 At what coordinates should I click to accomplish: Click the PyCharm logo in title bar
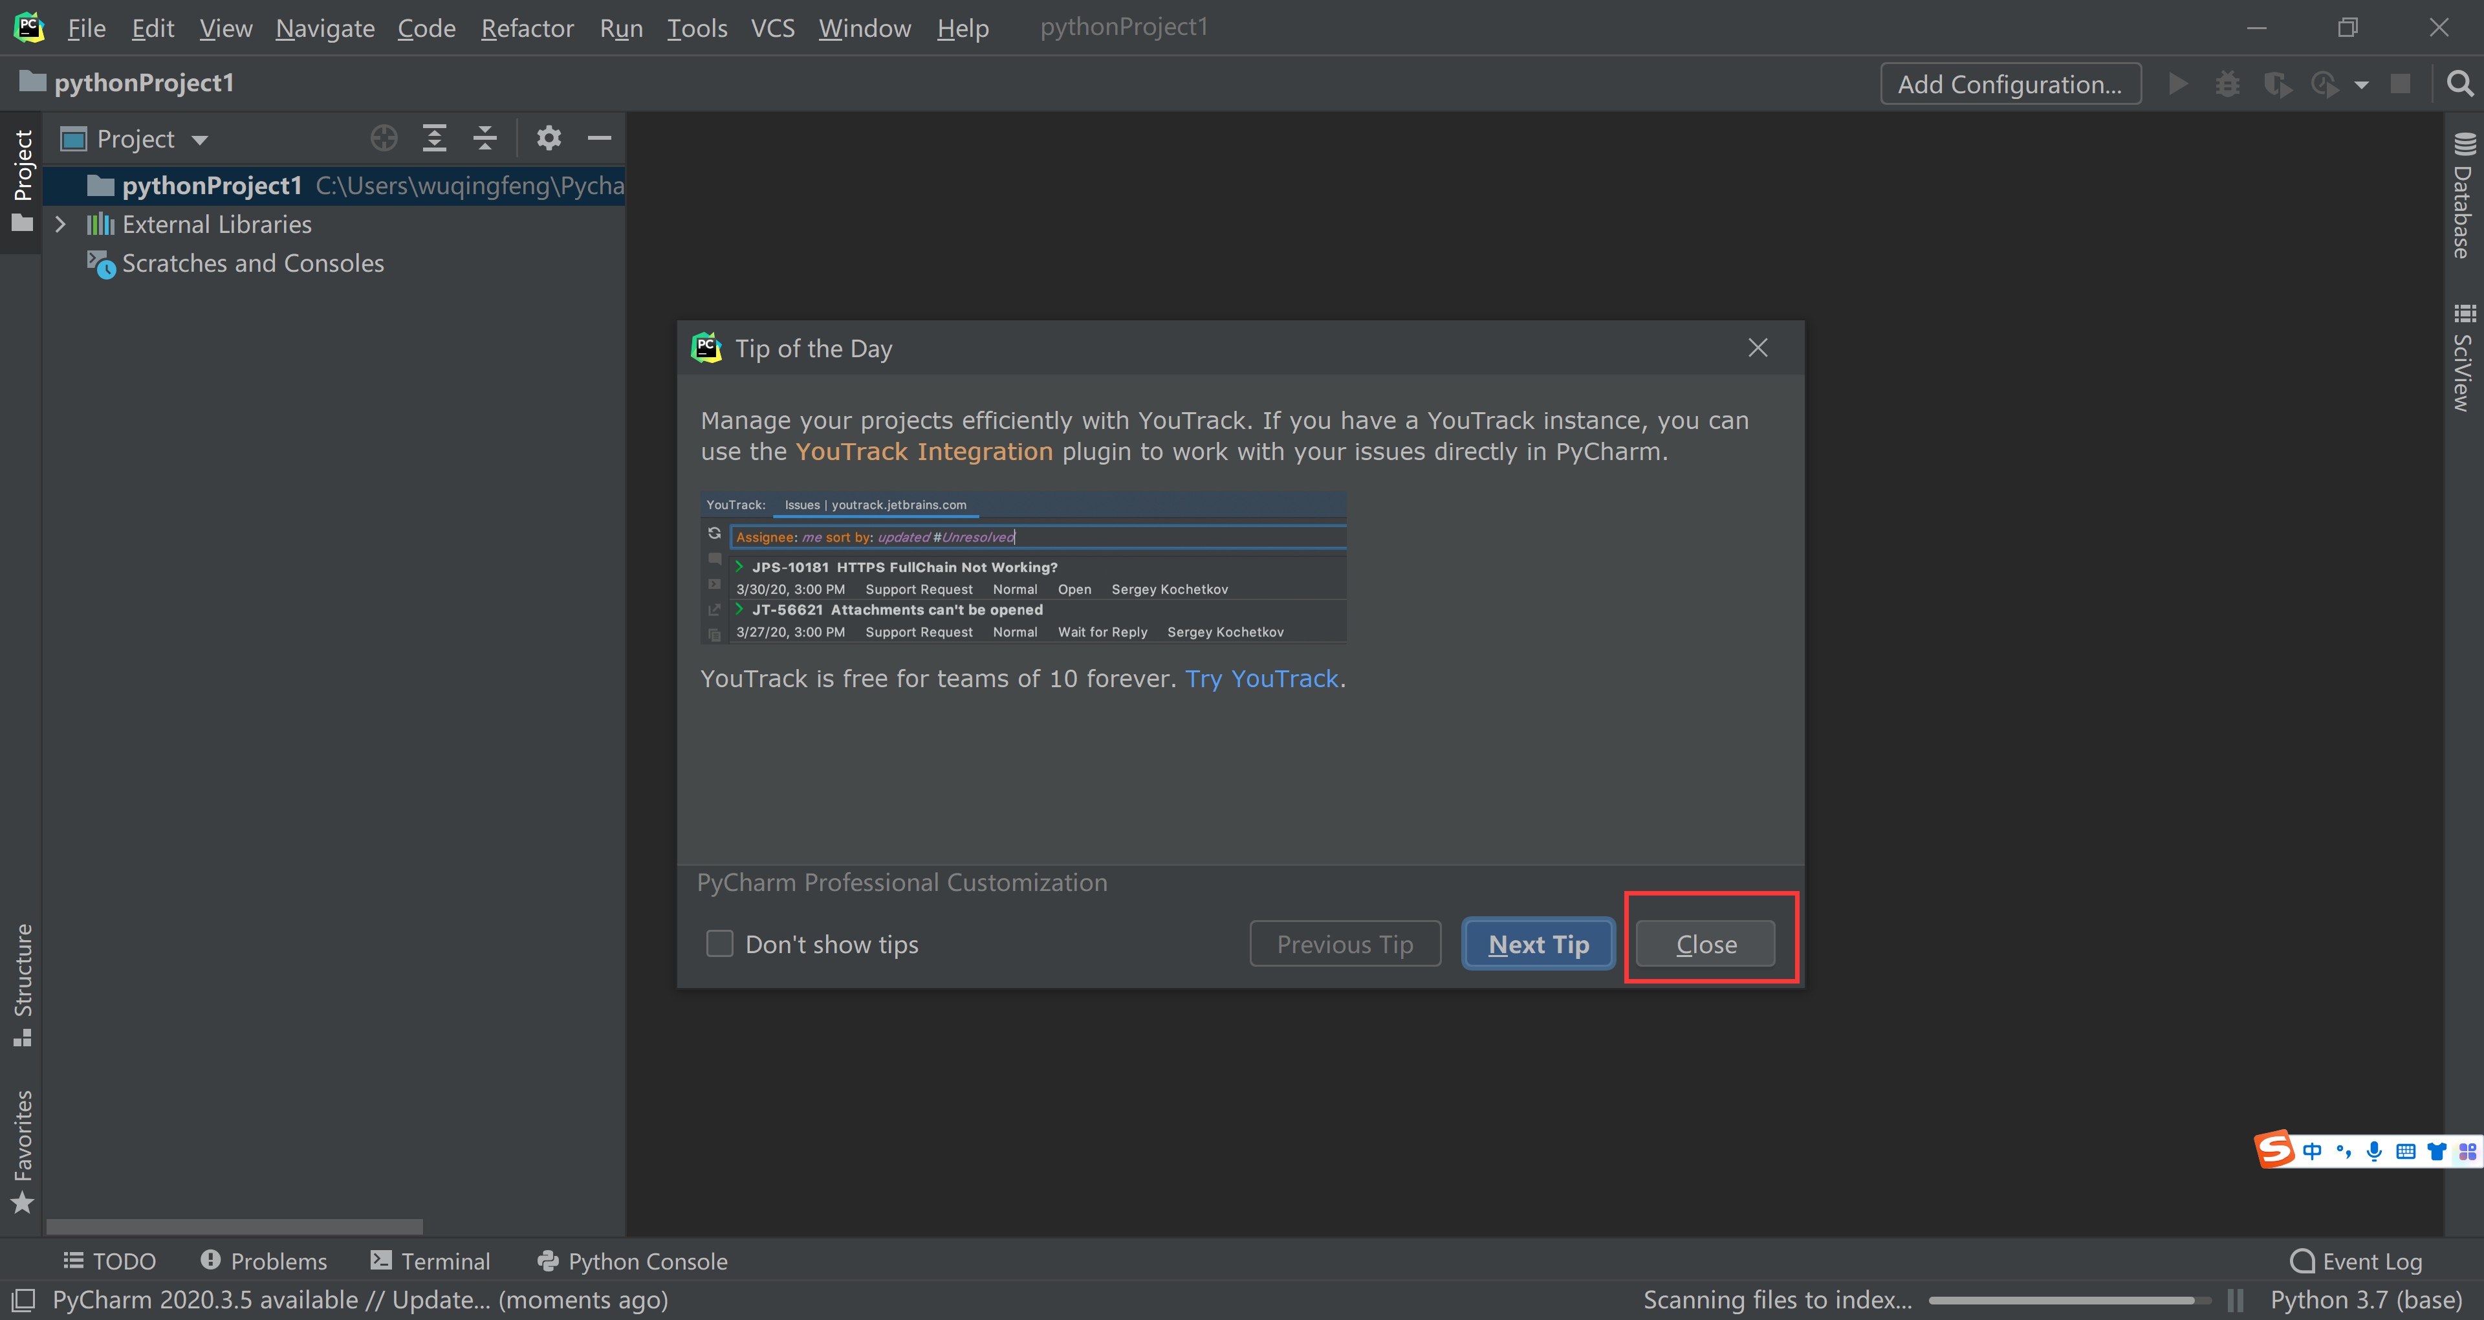[x=29, y=27]
